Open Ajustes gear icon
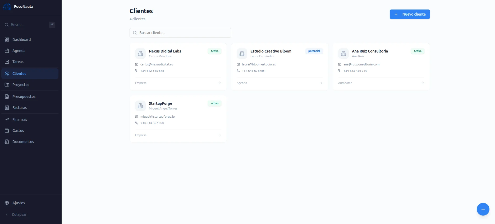This screenshot has width=495, height=224. tap(7, 203)
